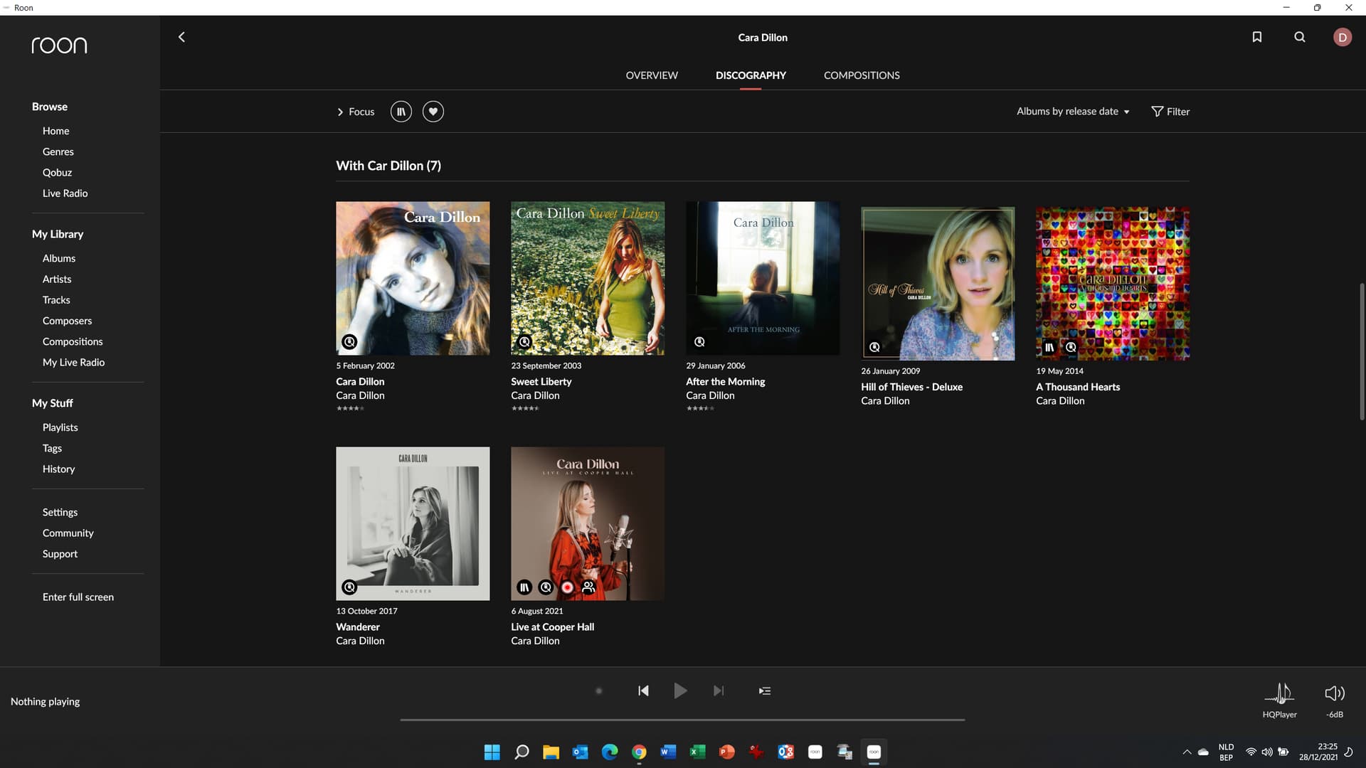The image size is (1366, 768).
Task: Click the skip backward button in transport
Action: pos(644,691)
